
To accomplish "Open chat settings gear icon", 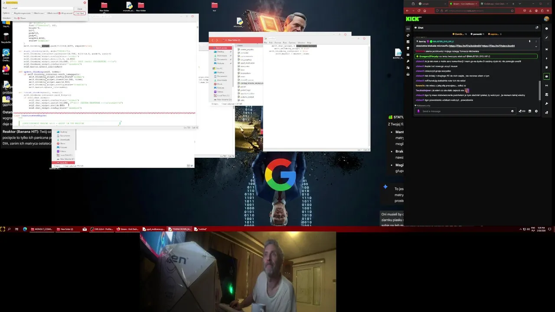I will click(x=536, y=111).
